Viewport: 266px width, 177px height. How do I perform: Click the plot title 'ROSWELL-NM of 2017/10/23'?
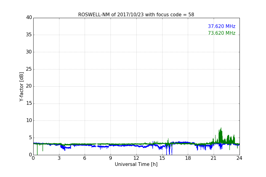136,14
